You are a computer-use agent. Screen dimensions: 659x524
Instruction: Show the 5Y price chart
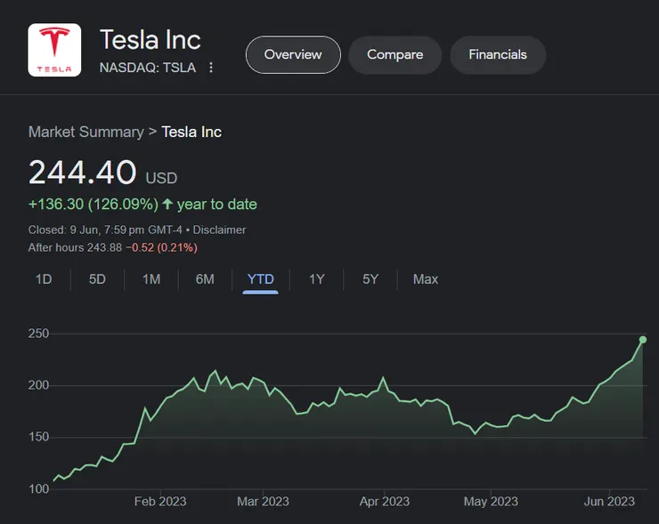pos(370,279)
